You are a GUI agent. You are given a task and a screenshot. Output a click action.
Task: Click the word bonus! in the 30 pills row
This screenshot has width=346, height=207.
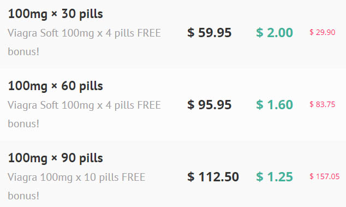[x=23, y=52]
